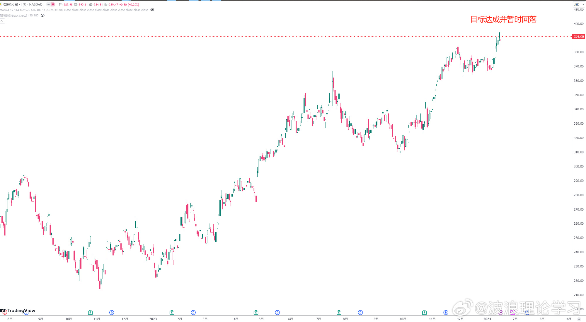
Task: Click the MA Cross 120 200 legend text
Action: [19, 16]
